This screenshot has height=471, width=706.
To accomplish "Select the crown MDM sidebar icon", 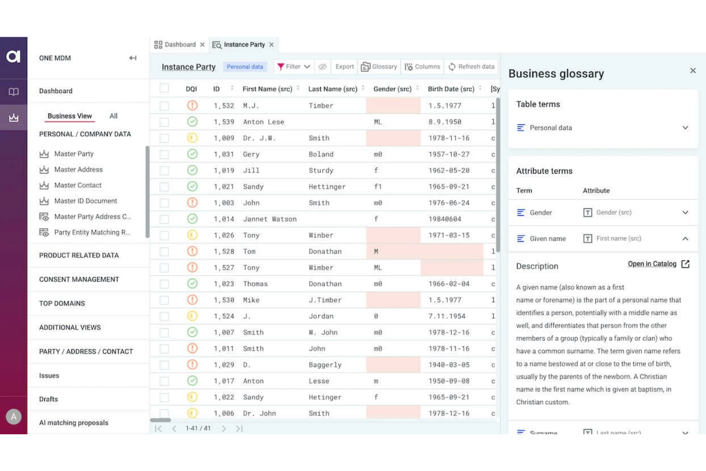I will click(13, 117).
